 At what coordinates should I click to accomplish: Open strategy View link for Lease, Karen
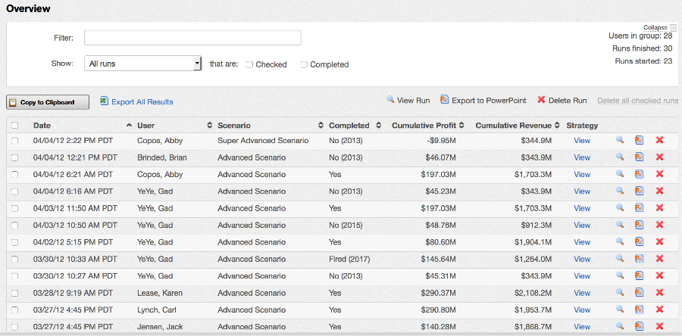click(582, 293)
